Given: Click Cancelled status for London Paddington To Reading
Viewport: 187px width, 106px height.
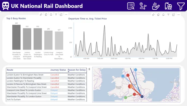Looking at the screenshot, I should tap(54, 81).
